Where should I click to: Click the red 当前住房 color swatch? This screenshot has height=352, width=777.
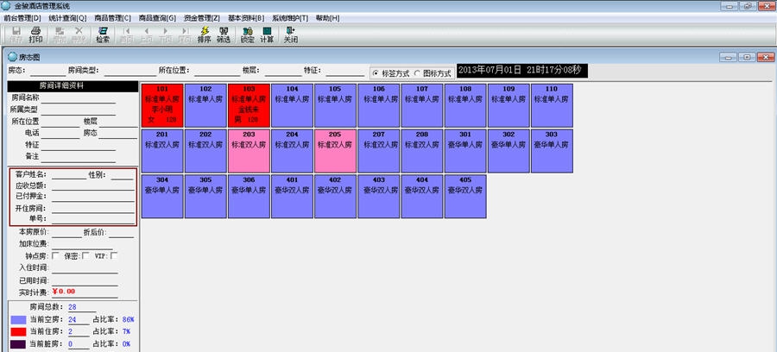18,331
